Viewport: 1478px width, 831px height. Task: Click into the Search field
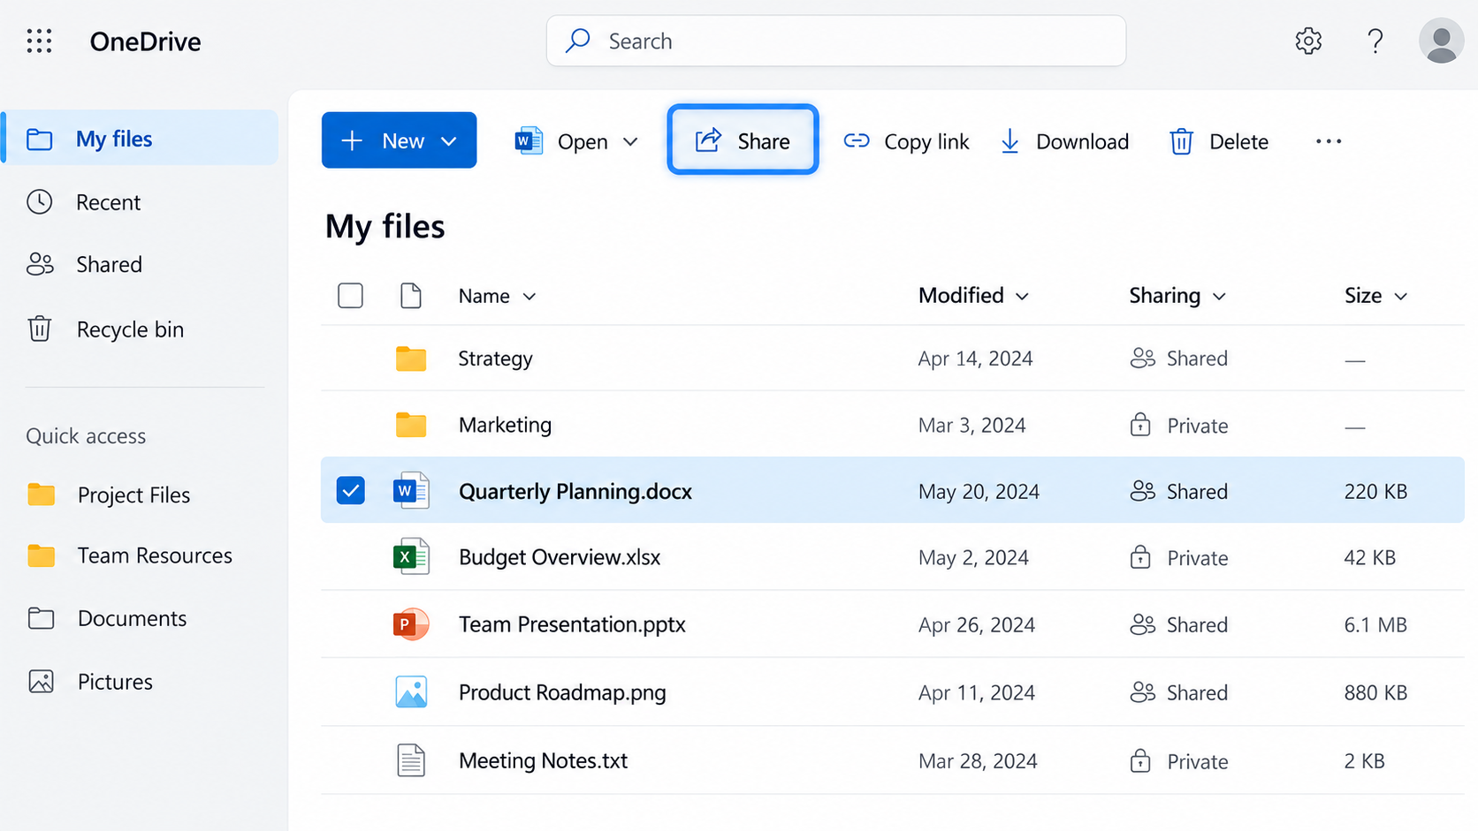click(836, 41)
